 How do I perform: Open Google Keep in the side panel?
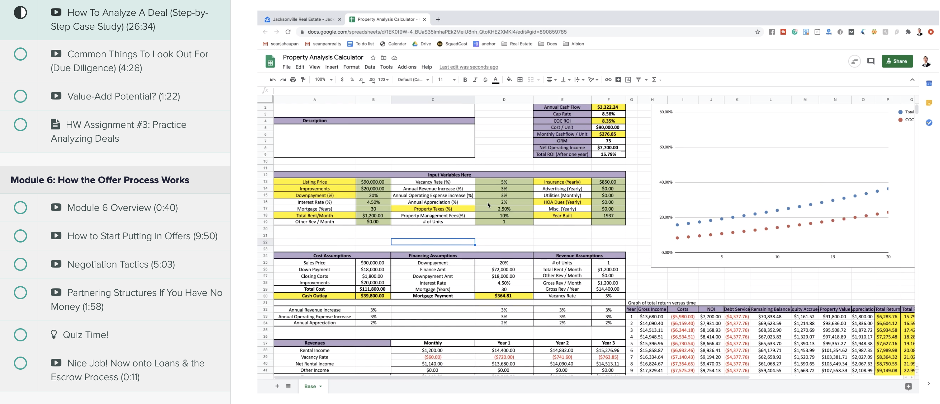tap(929, 103)
